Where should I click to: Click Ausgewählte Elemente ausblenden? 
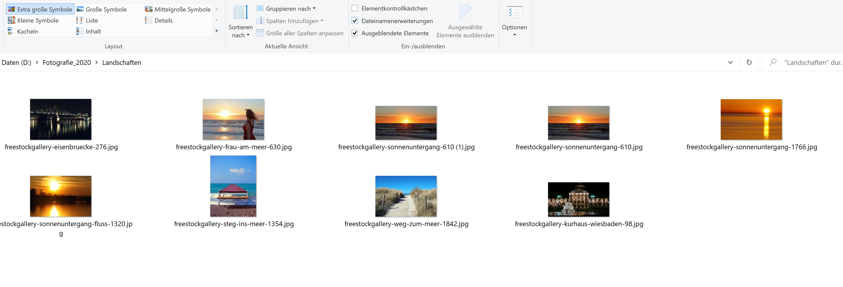[x=465, y=22]
